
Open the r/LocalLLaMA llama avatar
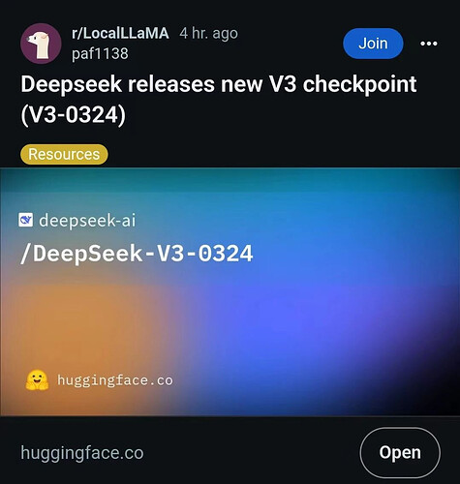[41, 44]
